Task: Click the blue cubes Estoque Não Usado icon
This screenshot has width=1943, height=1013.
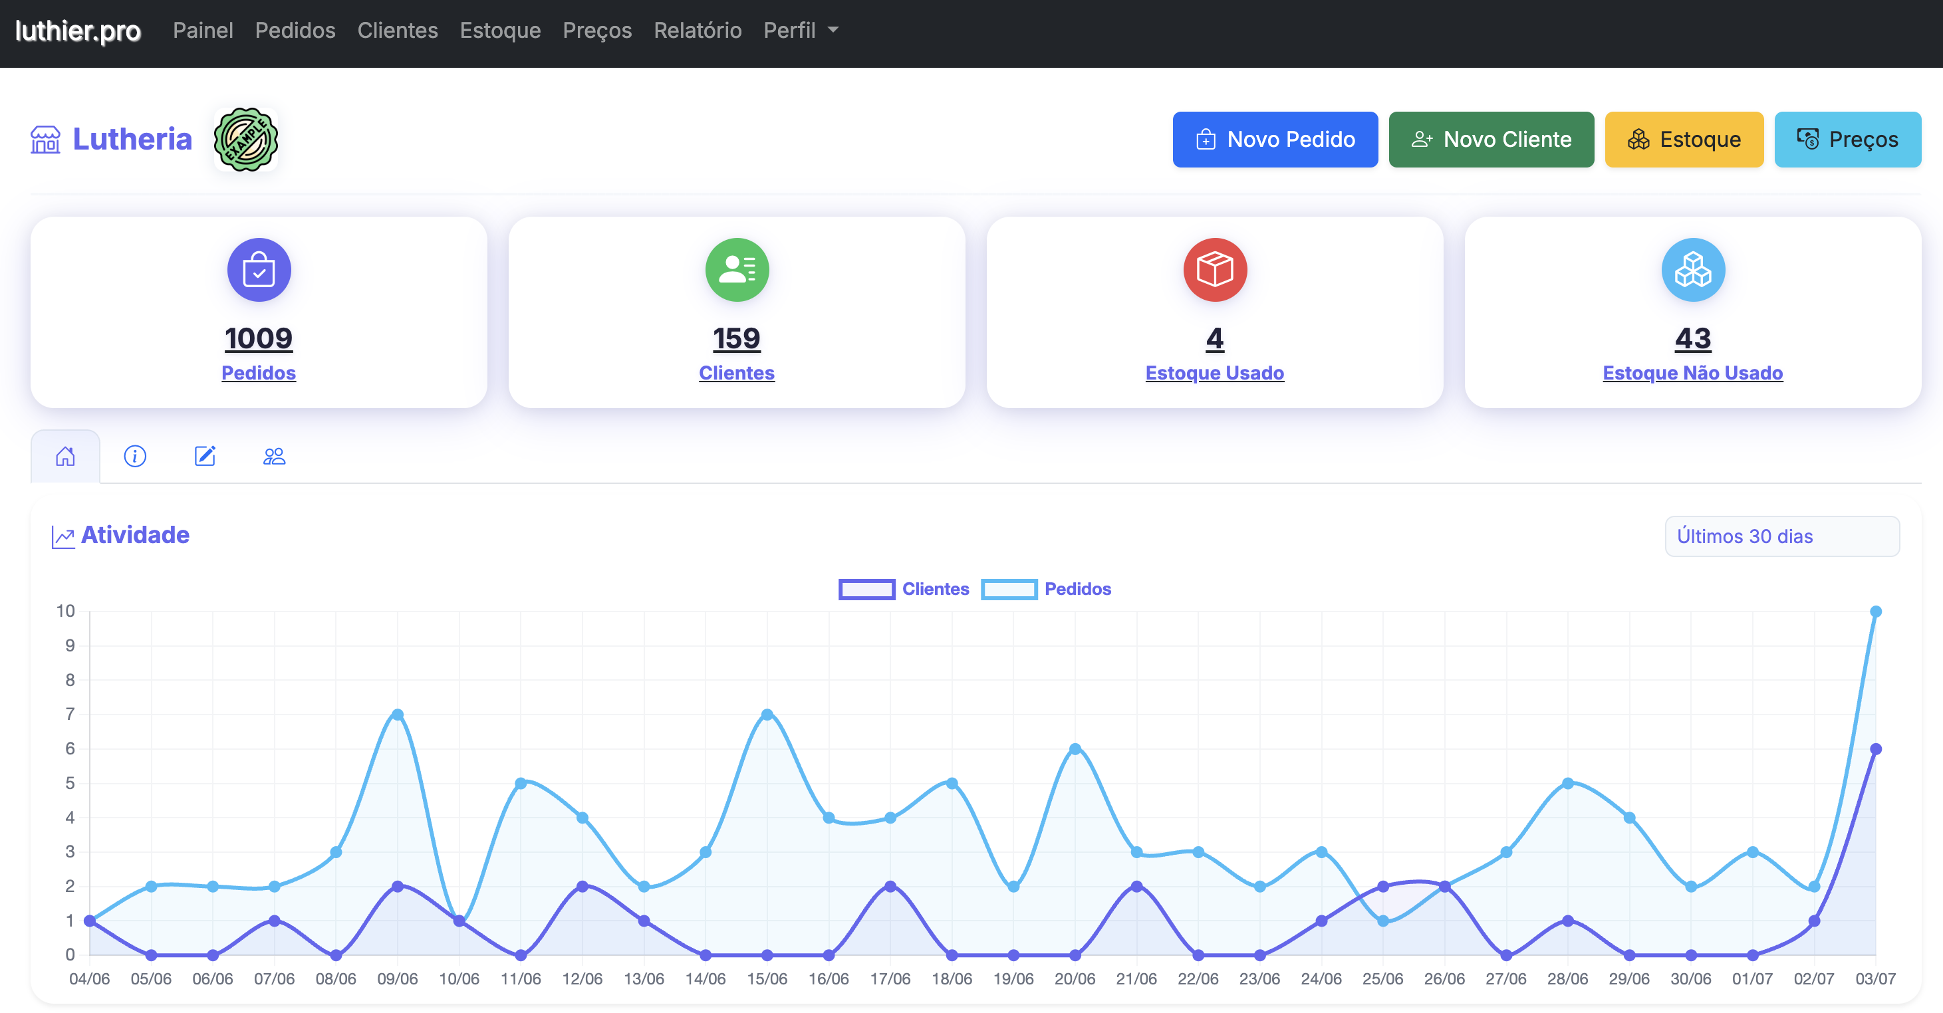Action: pos(1692,270)
